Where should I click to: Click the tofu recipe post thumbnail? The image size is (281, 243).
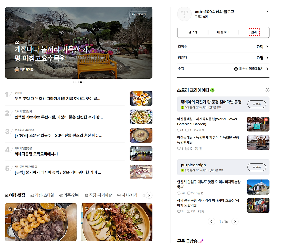click(141, 98)
